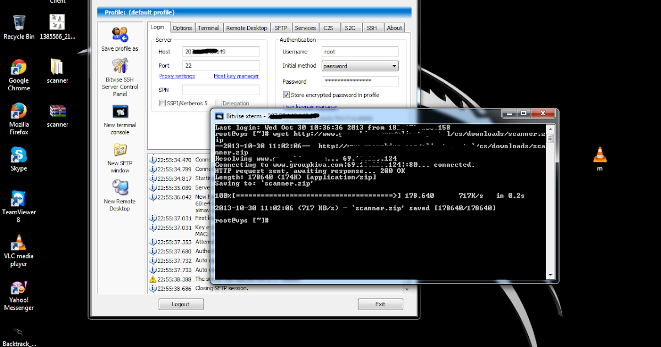Click xterm scrollbar down arrow
661x347 pixels.
(x=550, y=274)
